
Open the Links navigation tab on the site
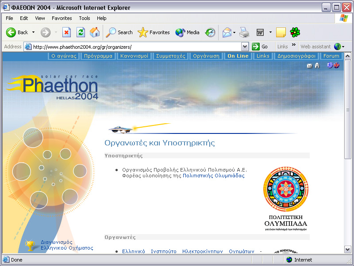(263, 56)
